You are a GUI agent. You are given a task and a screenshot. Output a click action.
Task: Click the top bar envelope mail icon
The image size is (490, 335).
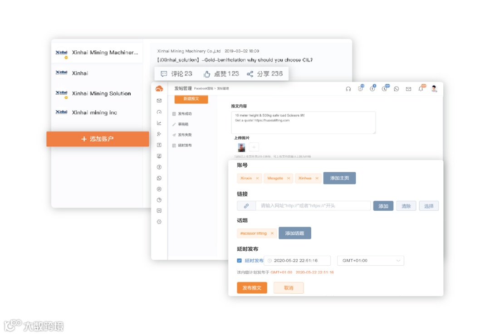(x=408, y=89)
